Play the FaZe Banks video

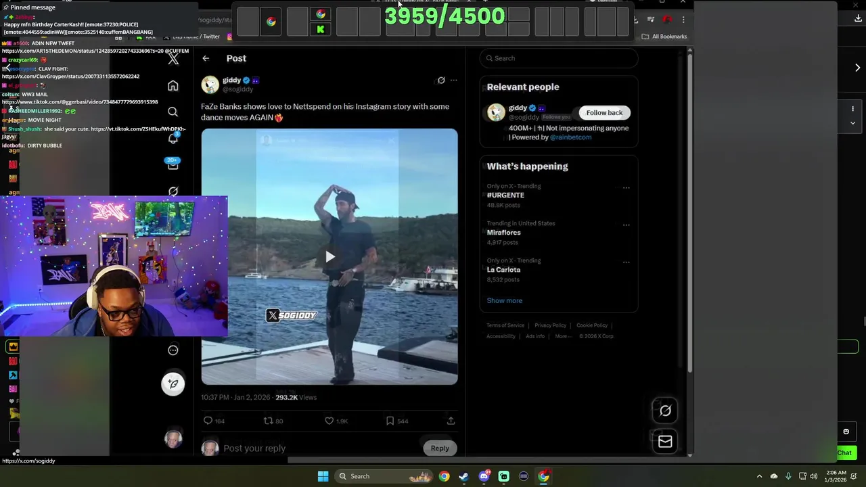tap(329, 256)
